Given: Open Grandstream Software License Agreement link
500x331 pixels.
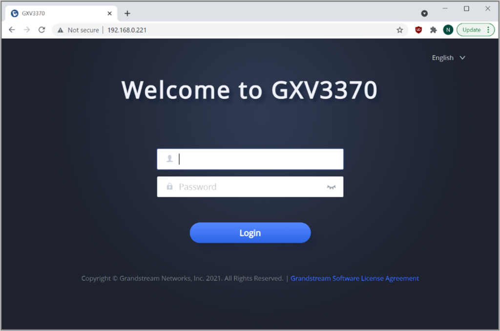Looking at the screenshot, I should tap(354, 278).
